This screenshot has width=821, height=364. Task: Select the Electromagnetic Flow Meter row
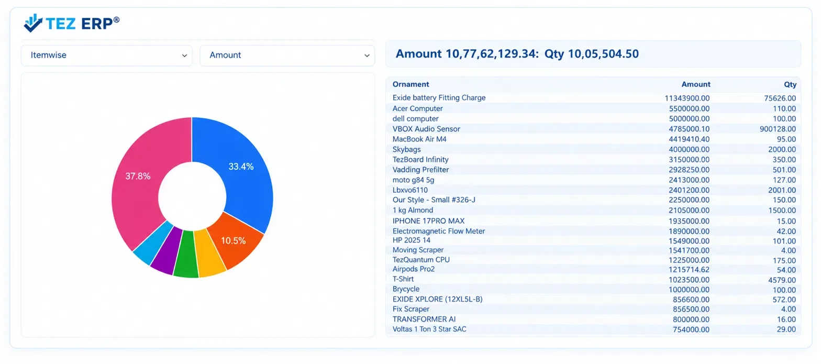point(593,231)
